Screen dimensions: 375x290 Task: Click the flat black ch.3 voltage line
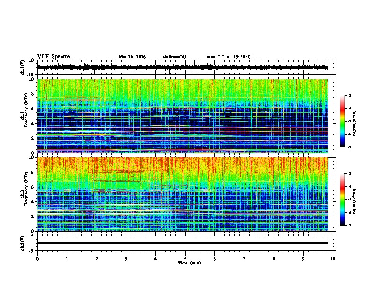click(x=183, y=243)
